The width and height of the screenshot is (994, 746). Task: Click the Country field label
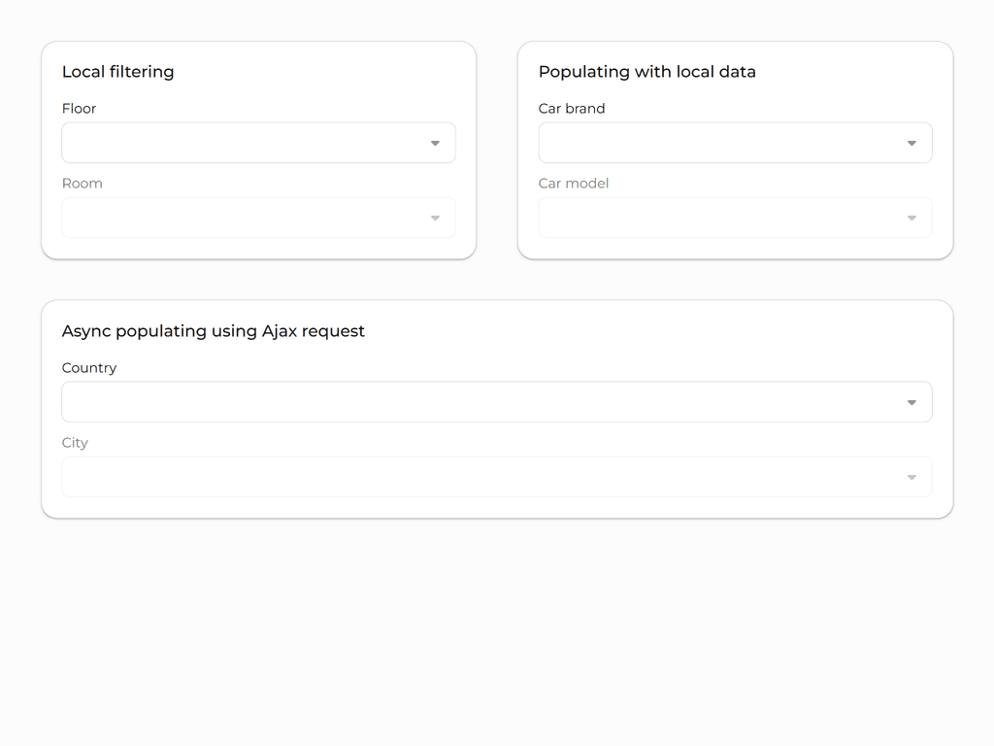[x=89, y=368]
